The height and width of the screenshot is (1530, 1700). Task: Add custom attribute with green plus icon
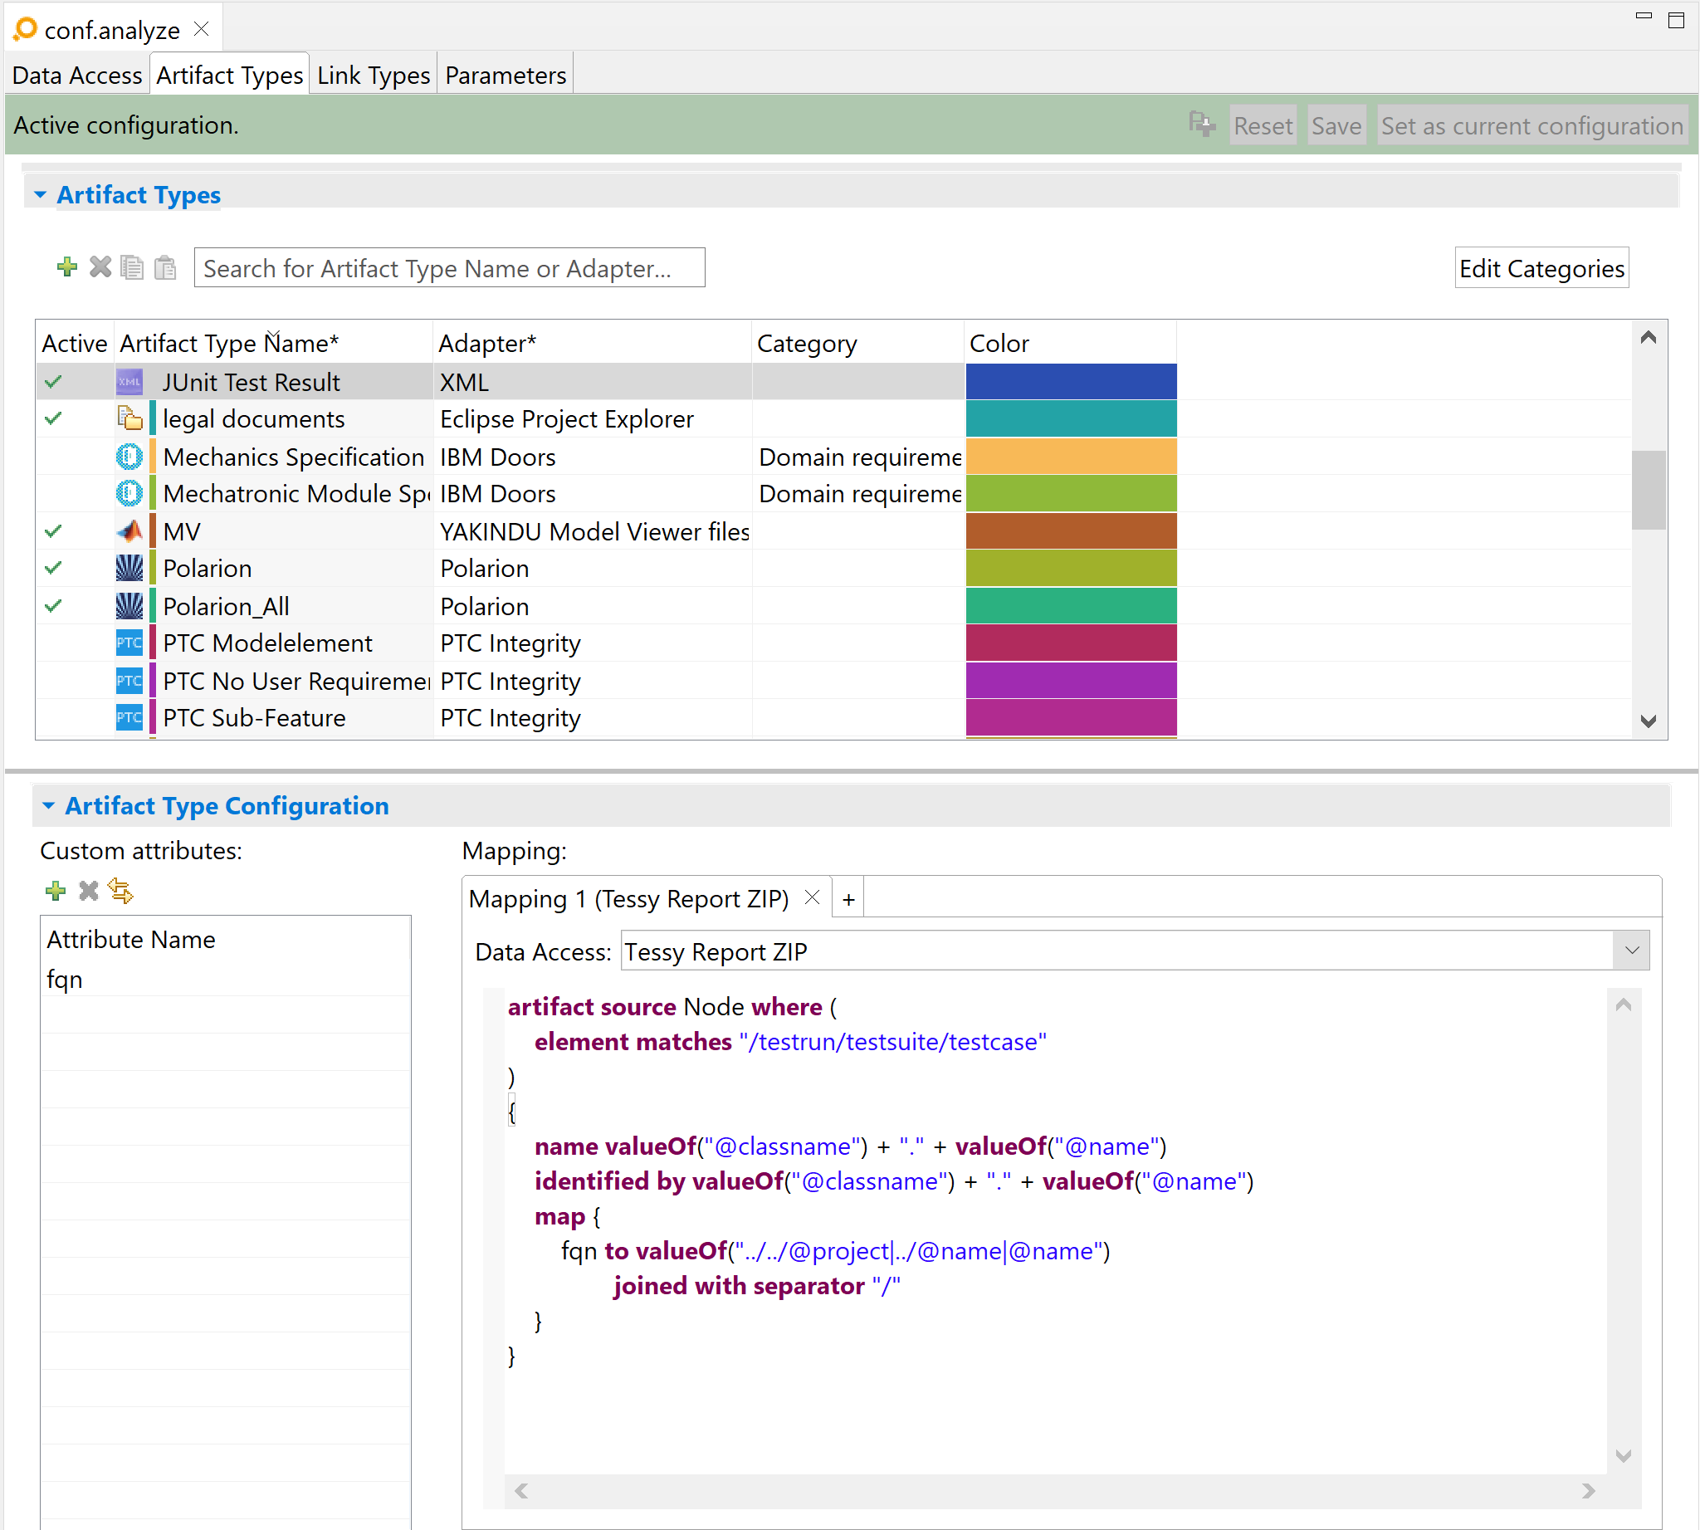pos(56,890)
